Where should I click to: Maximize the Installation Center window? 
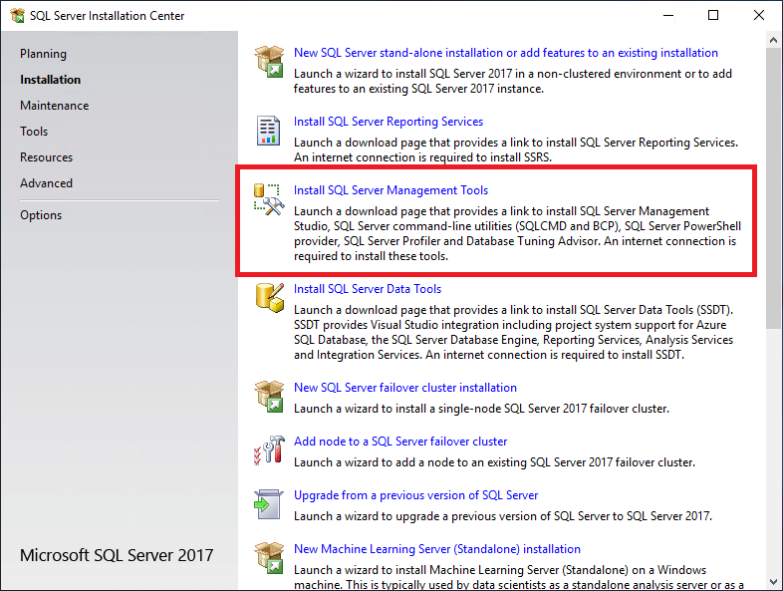pos(713,16)
